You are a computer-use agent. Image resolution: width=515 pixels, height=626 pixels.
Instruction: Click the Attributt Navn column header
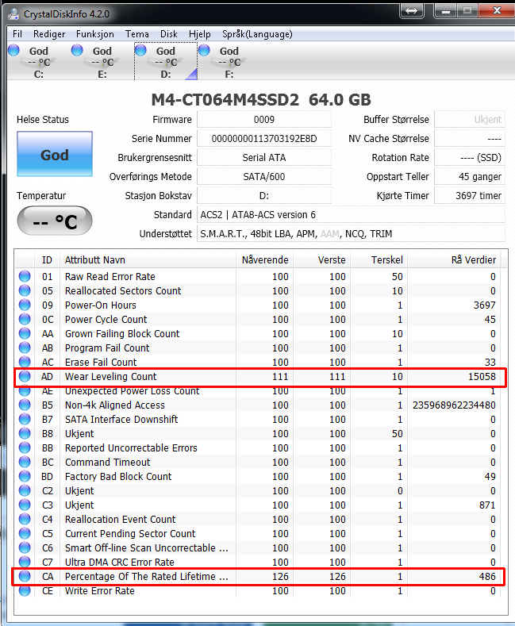tap(148, 260)
